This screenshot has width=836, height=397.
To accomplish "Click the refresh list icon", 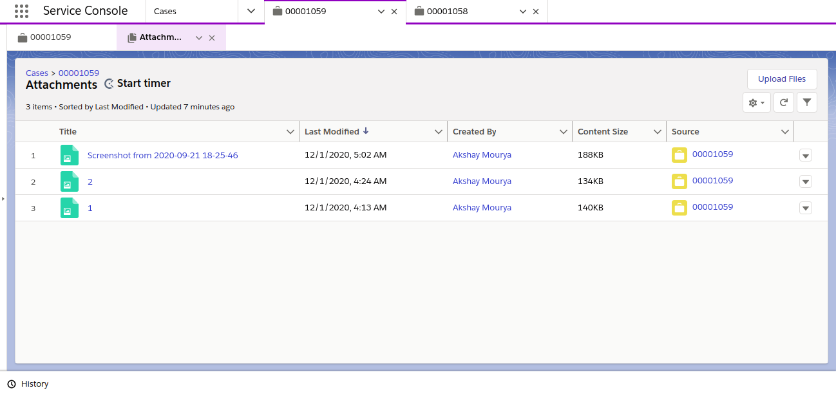I will pyautogui.click(x=783, y=102).
